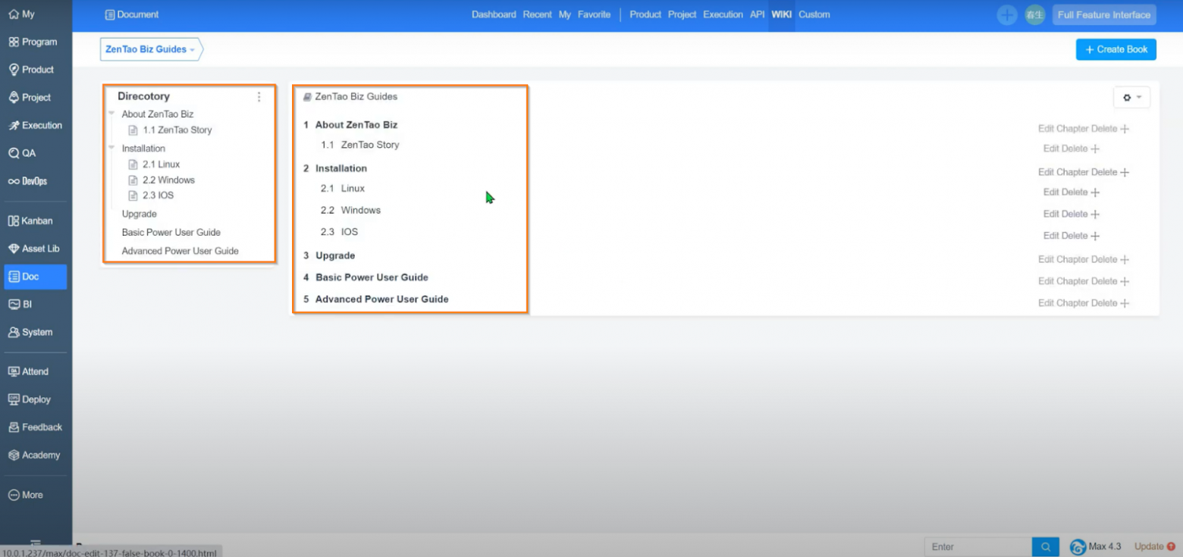Select Basic Power User Guide in Directory
Image resolution: width=1183 pixels, height=557 pixels.
(x=171, y=232)
